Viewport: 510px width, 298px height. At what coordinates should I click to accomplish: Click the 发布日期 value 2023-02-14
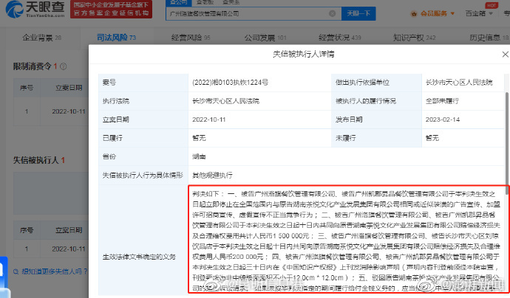click(442, 119)
